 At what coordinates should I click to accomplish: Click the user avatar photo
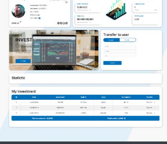coord(18,11)
